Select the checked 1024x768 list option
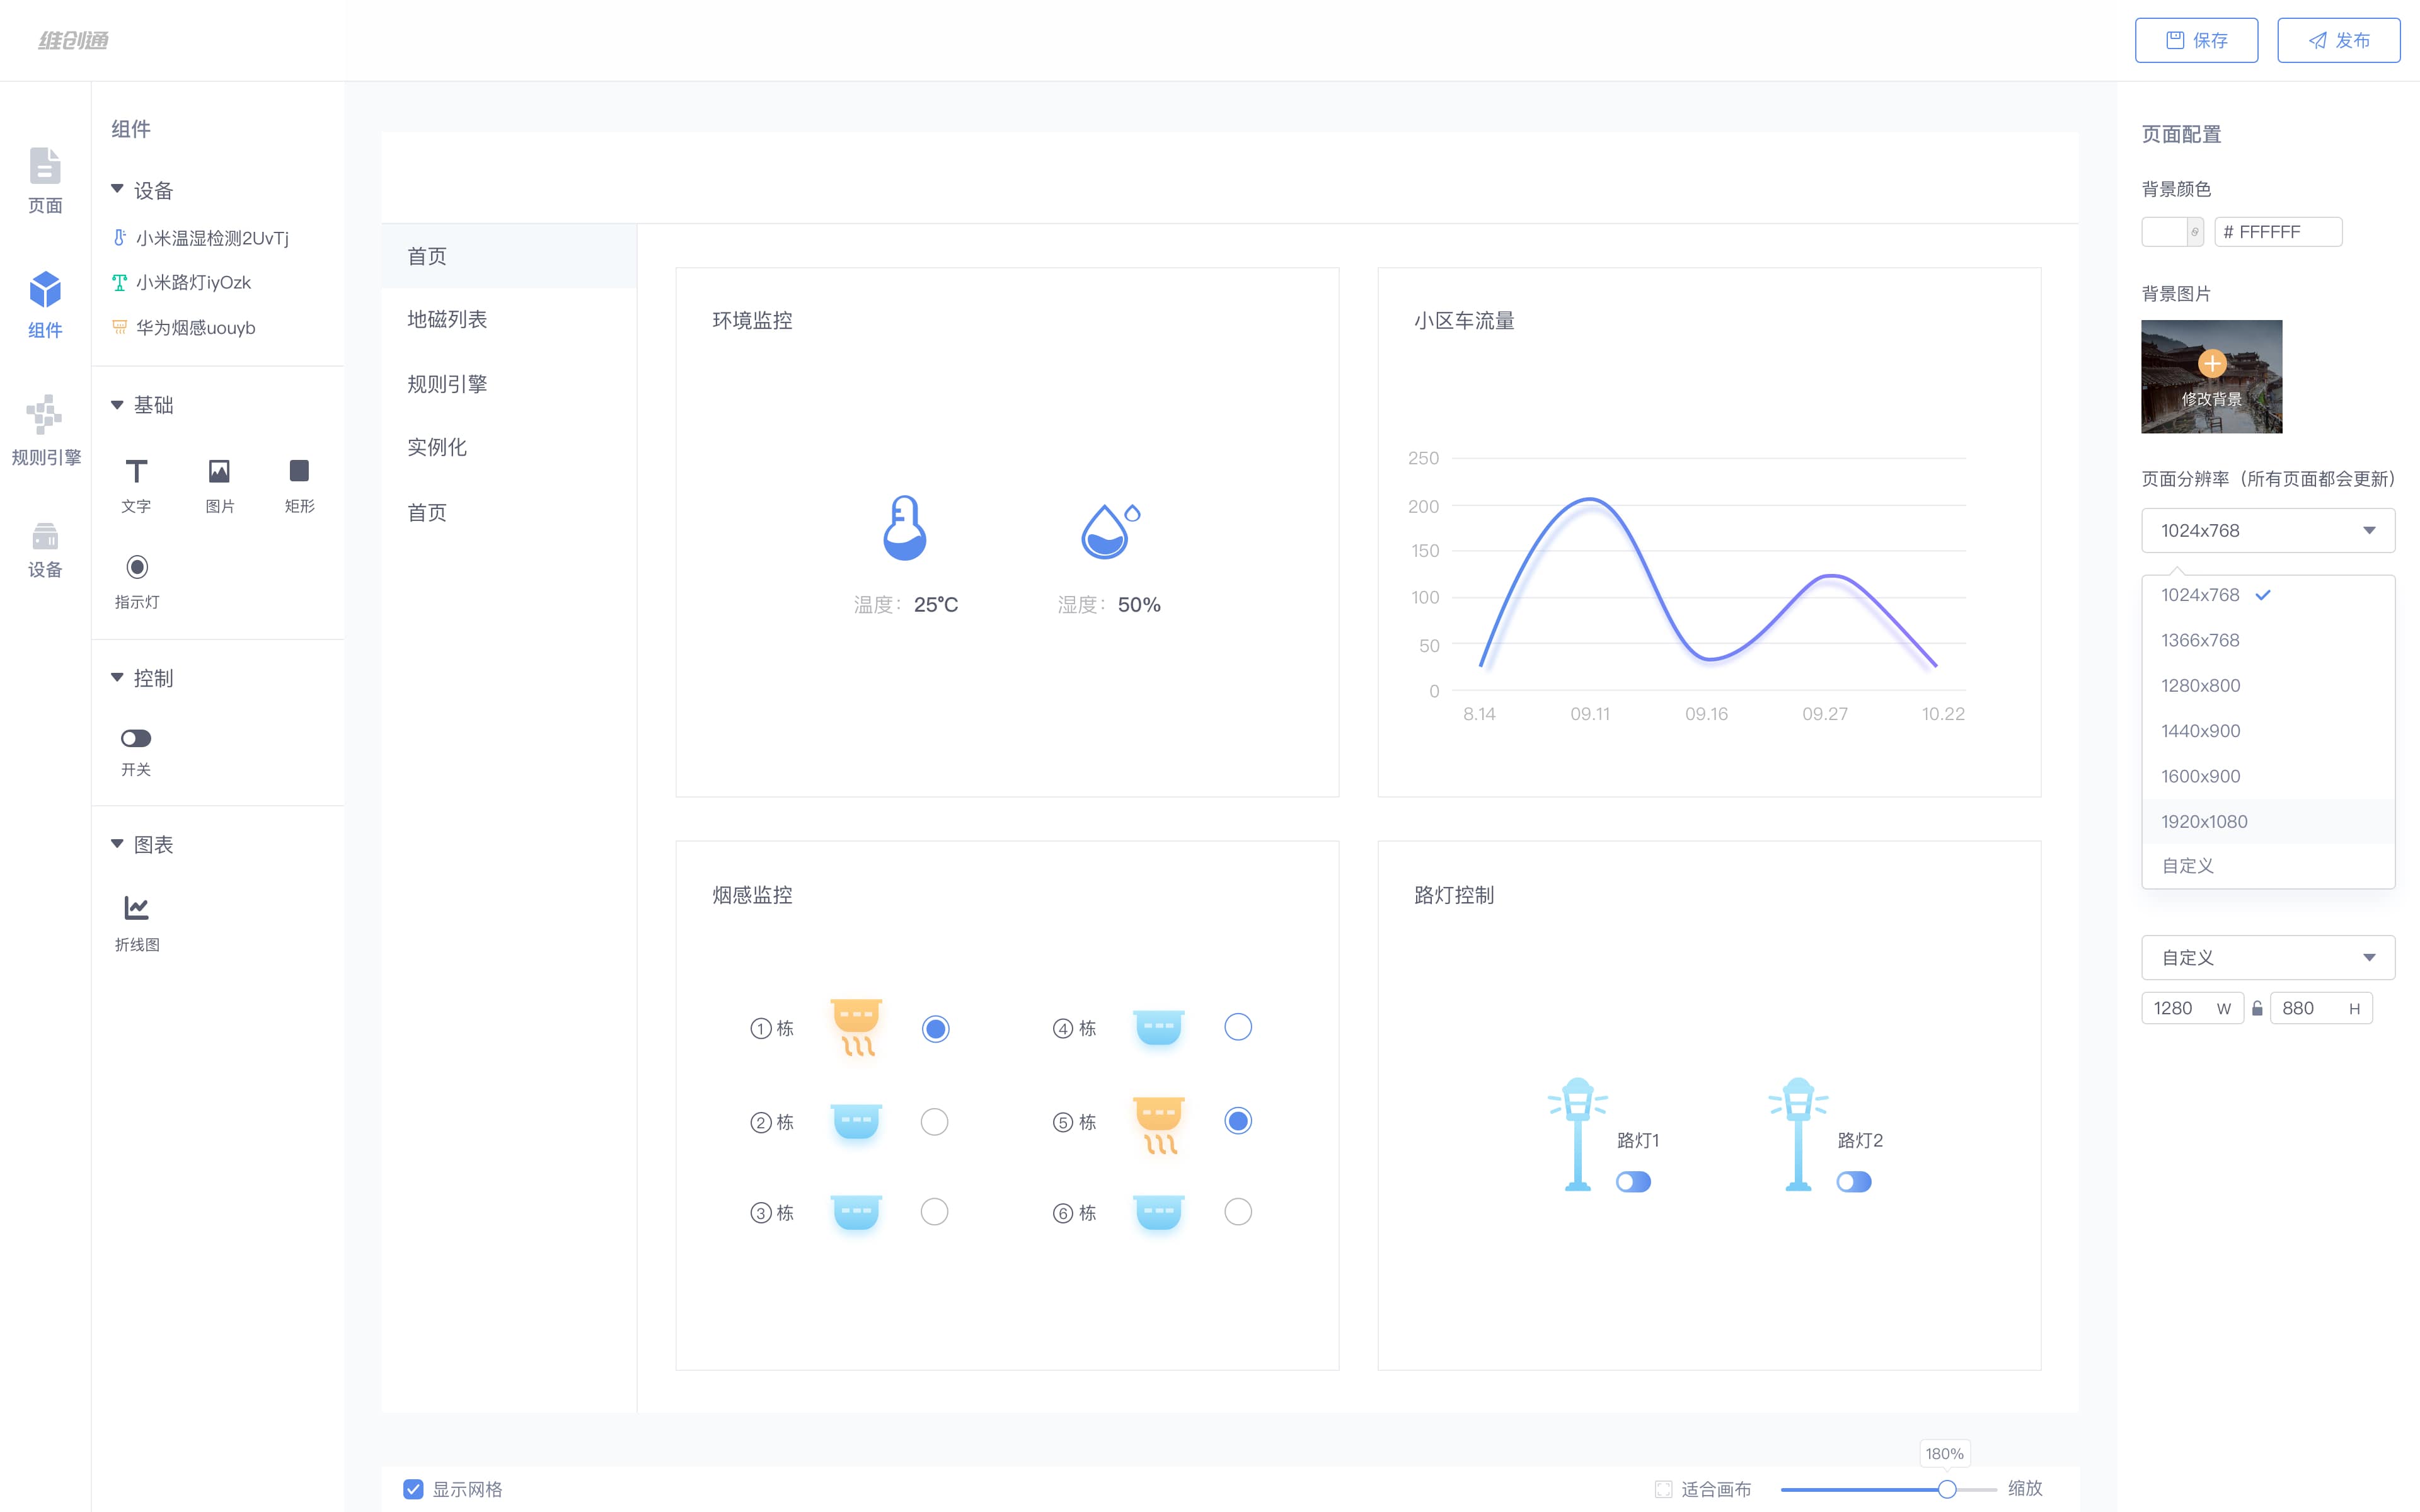The height and width of the screenshot is (1512, 2420). pyautogui.click(x=2268, y=595)
